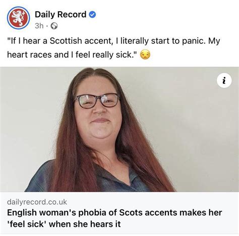Click the link card footer area
The image size is (239, 236).
(x=119, y=213)
